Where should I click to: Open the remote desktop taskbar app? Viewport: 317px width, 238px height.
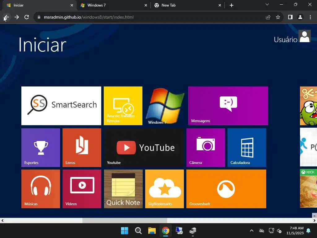click(179, 231)
